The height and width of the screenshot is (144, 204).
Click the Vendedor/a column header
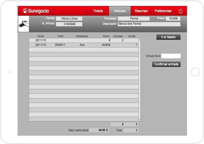point(82,36)
